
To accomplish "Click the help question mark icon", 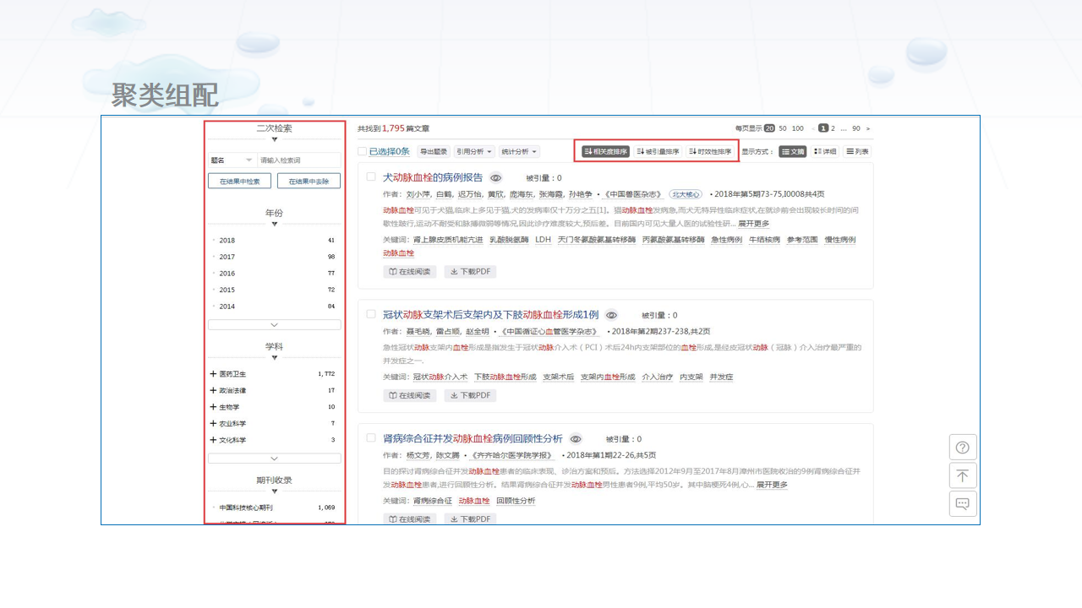I will [962, 448].
